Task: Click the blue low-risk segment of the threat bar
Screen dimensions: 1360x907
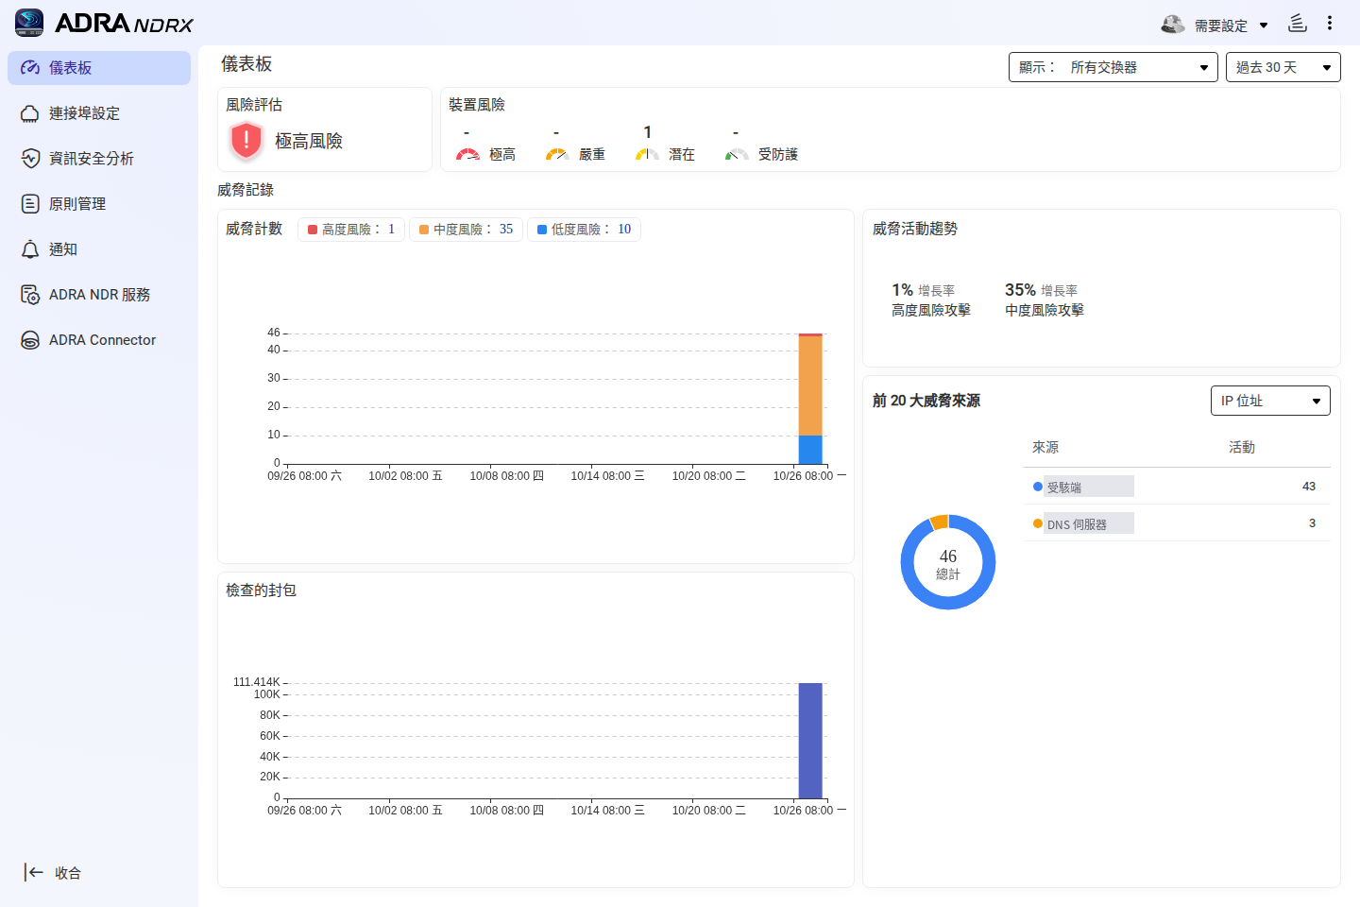Action: (x=810, y=450)
